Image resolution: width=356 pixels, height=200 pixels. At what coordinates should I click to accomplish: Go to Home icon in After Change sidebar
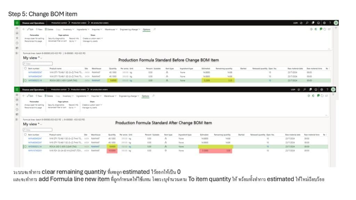coord(17,100)
